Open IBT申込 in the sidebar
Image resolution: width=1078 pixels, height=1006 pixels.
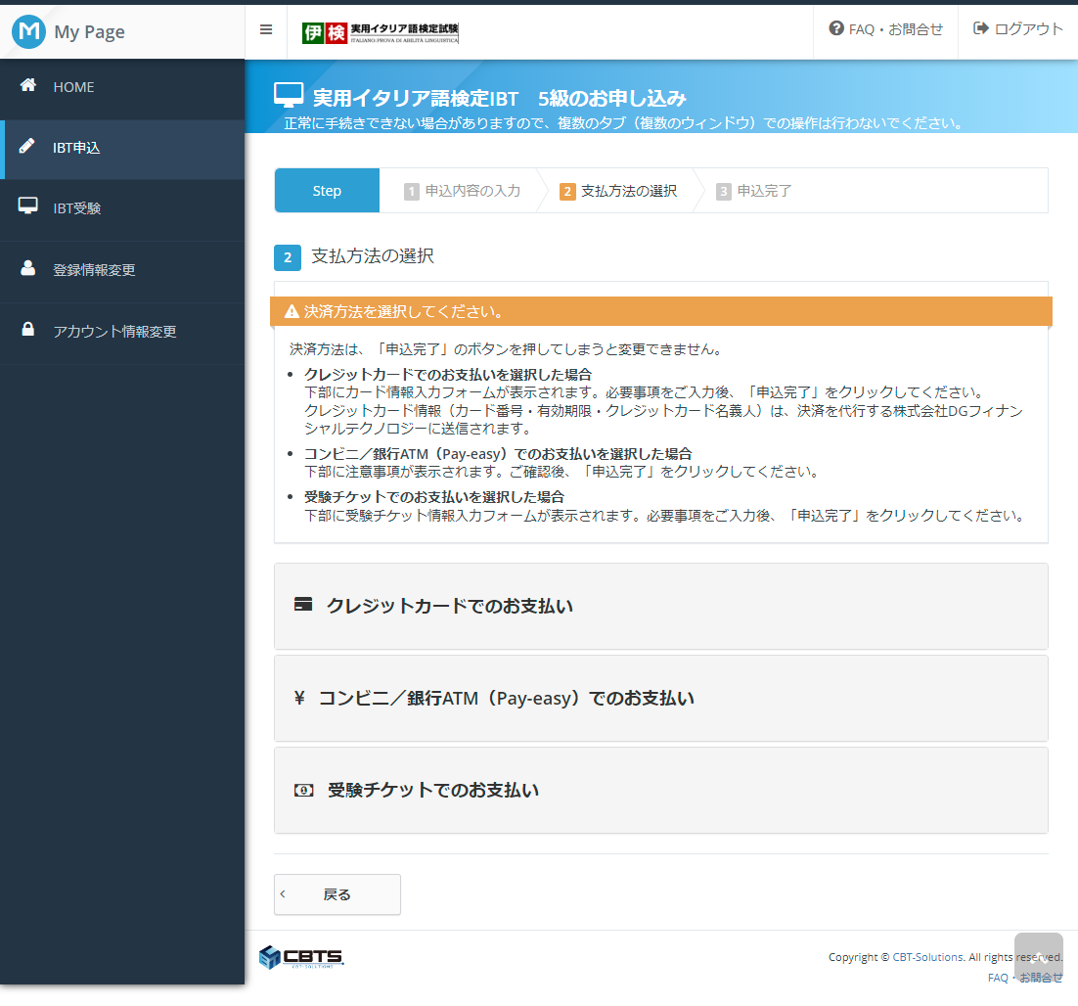point(122,149)
